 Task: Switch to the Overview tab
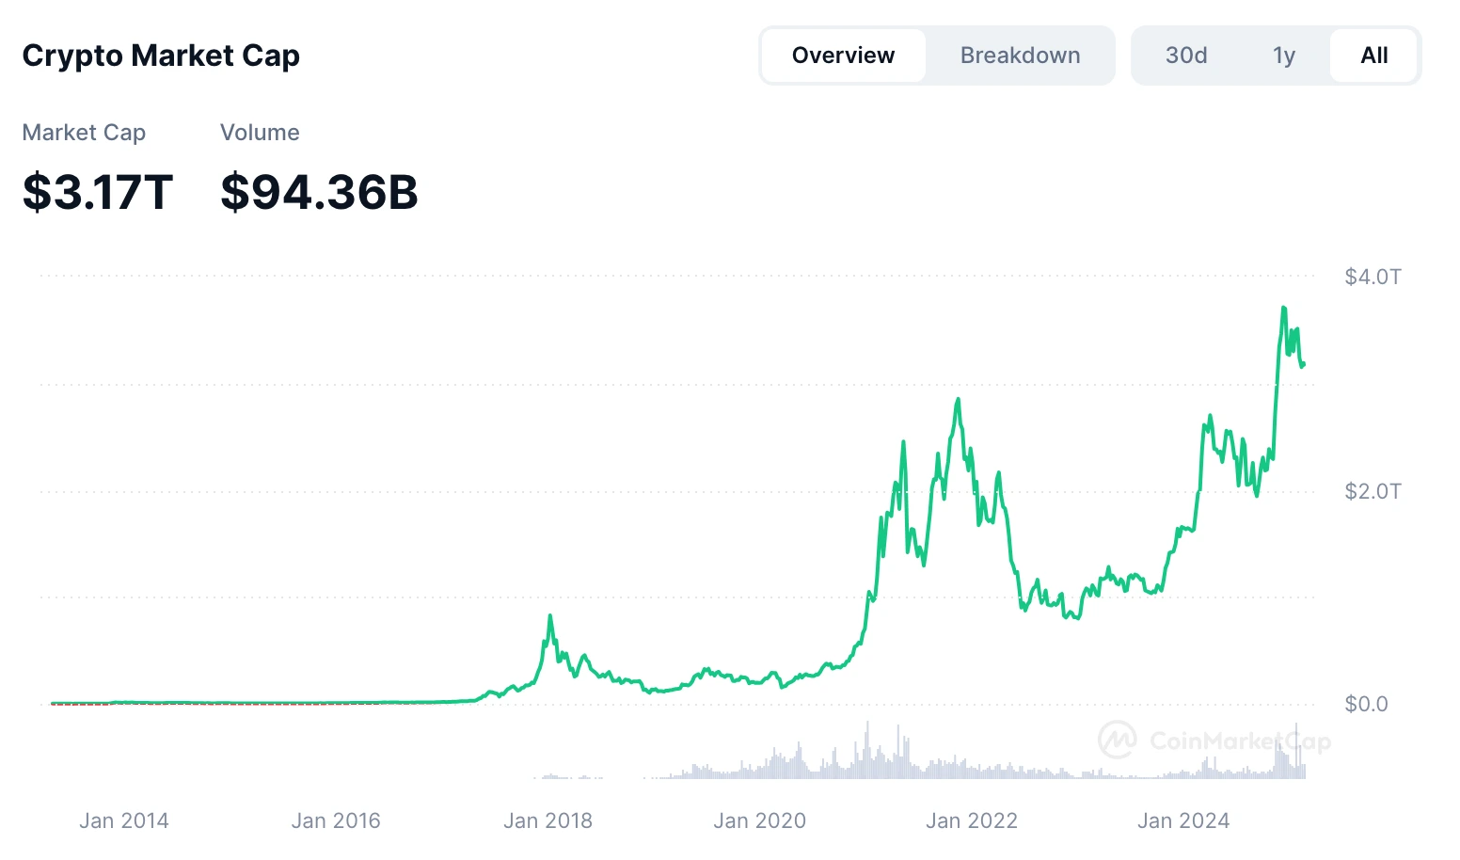[x=843, y=56]
